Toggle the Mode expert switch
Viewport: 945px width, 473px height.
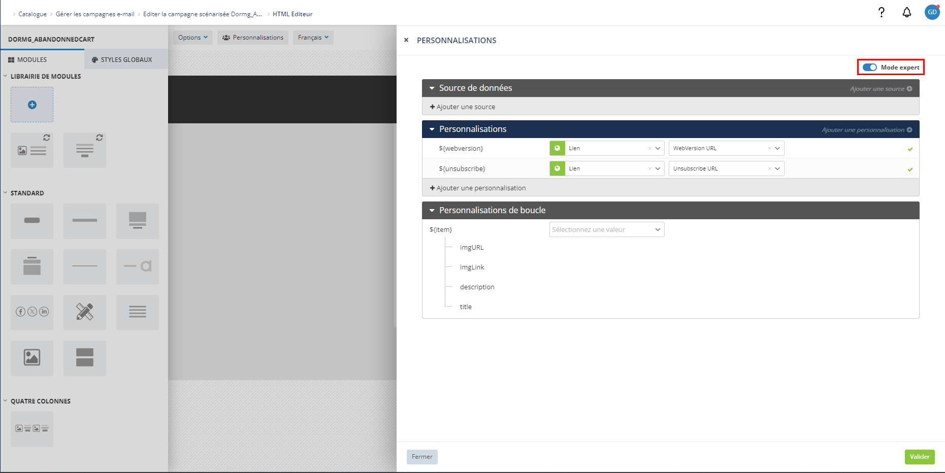click(870, 67)
